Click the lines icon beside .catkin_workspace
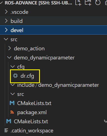Viewport: 107px width, 136px height. click(x=6, y=130)
